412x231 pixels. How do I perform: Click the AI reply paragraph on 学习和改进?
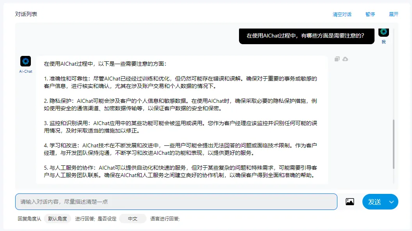tap(180, 149)
